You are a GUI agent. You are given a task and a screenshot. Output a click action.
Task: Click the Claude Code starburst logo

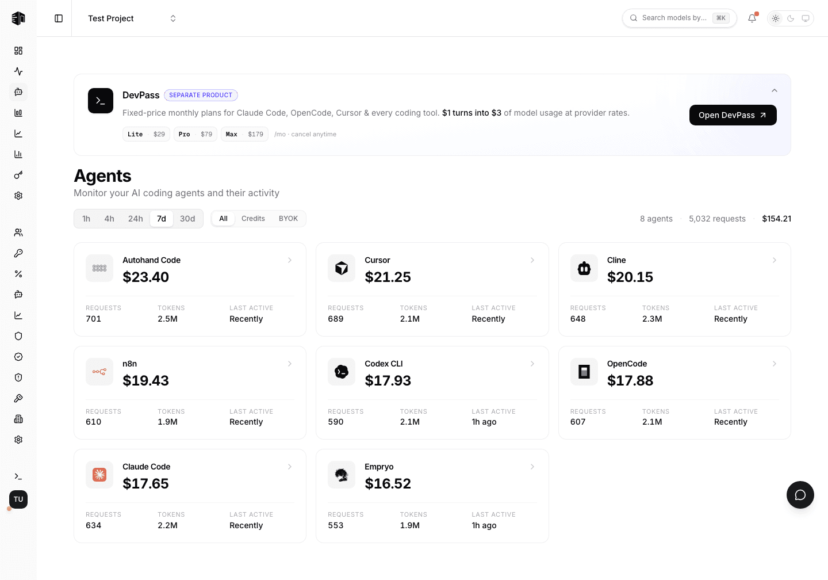(99, 475)
